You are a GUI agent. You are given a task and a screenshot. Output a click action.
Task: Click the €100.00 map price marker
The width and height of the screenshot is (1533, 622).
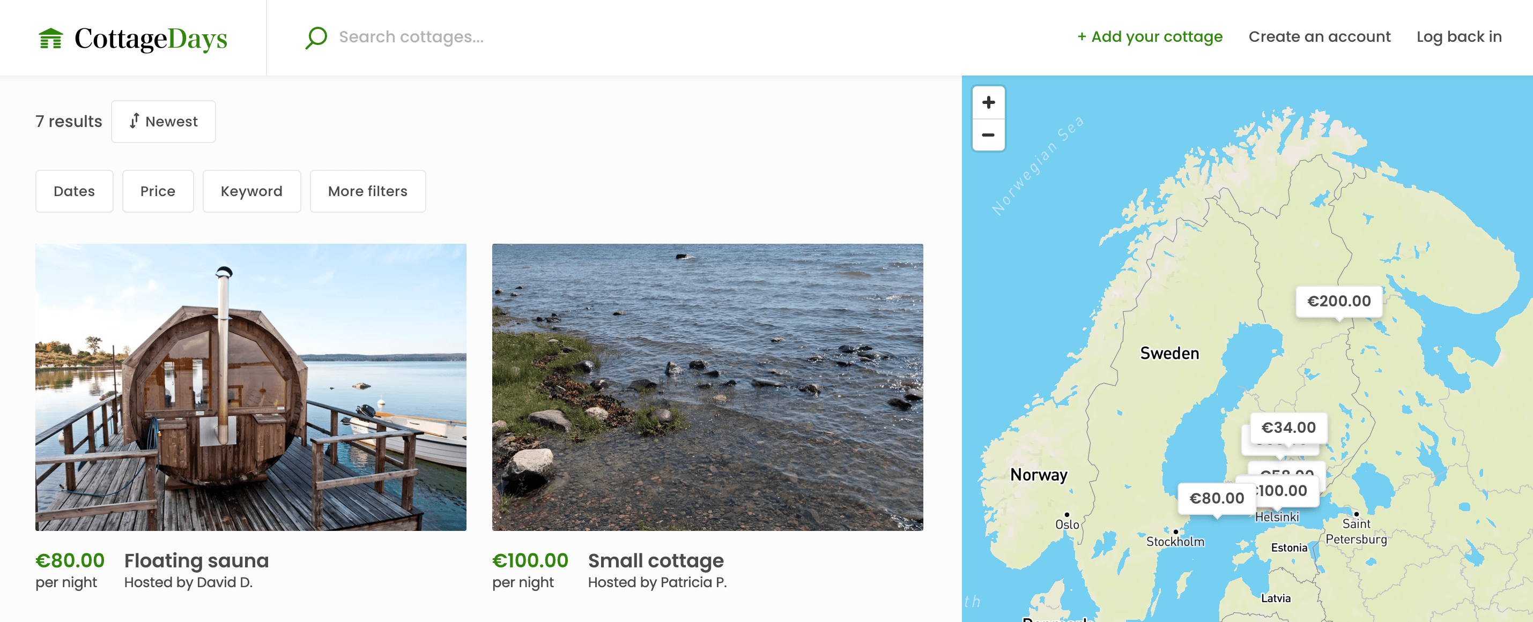coord(1285,491)
